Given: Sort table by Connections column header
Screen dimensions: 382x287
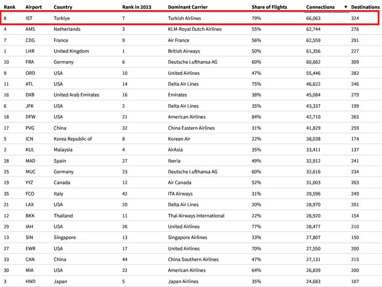Looking at the screenshot, I should pyautogui.click(x=320, y=7).
